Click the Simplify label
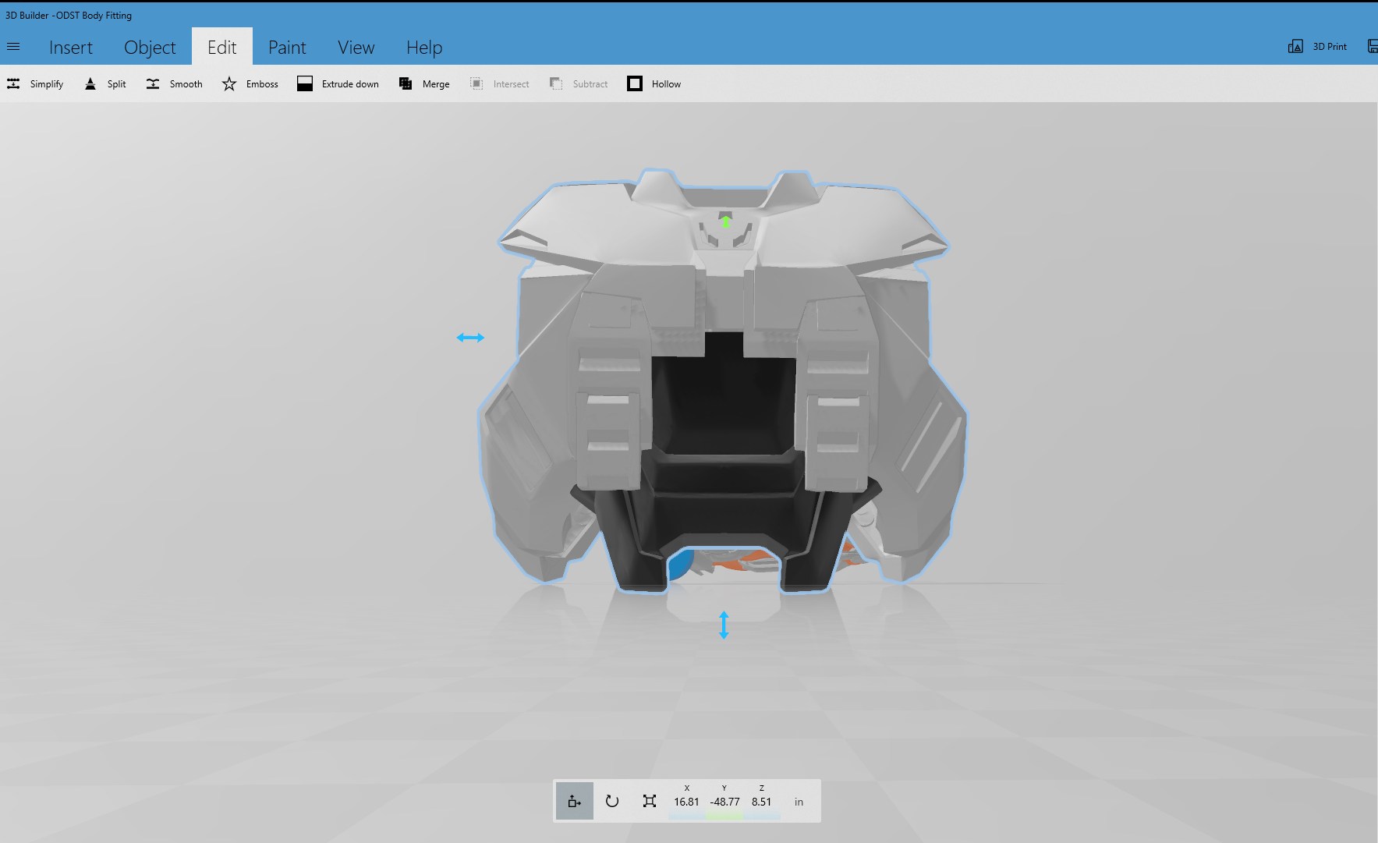The width and height of the screenshot is (1378, 843). (47, 84)
